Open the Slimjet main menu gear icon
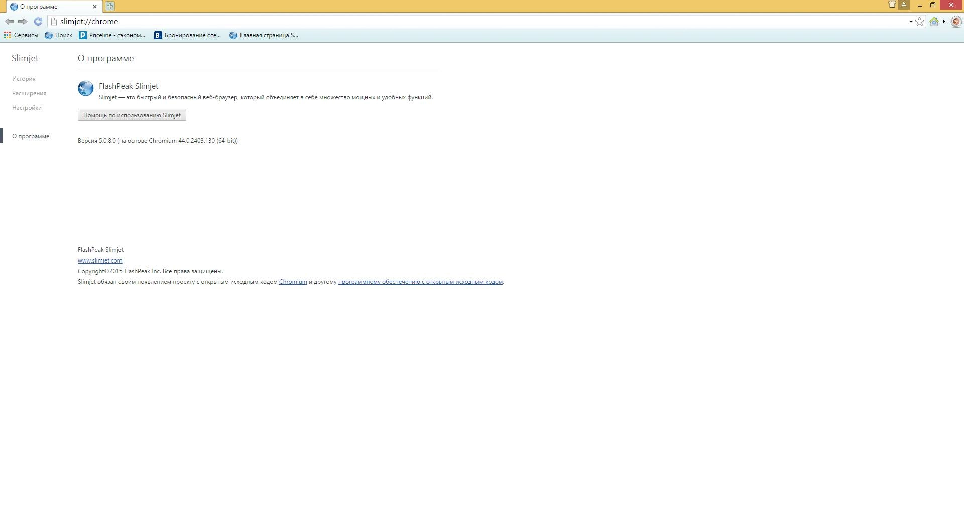The height and width of the screenshot is (522, 964). (956, 21)
